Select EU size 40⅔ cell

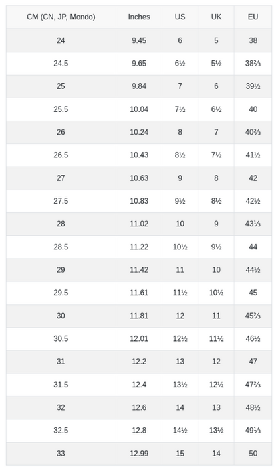tap(253, 132)
